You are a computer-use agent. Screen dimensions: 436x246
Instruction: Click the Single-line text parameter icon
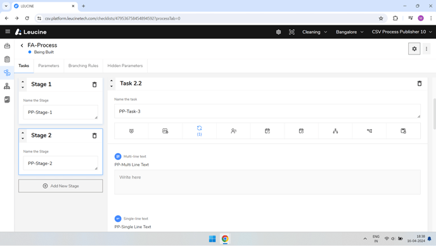click(x=118, y=219)
